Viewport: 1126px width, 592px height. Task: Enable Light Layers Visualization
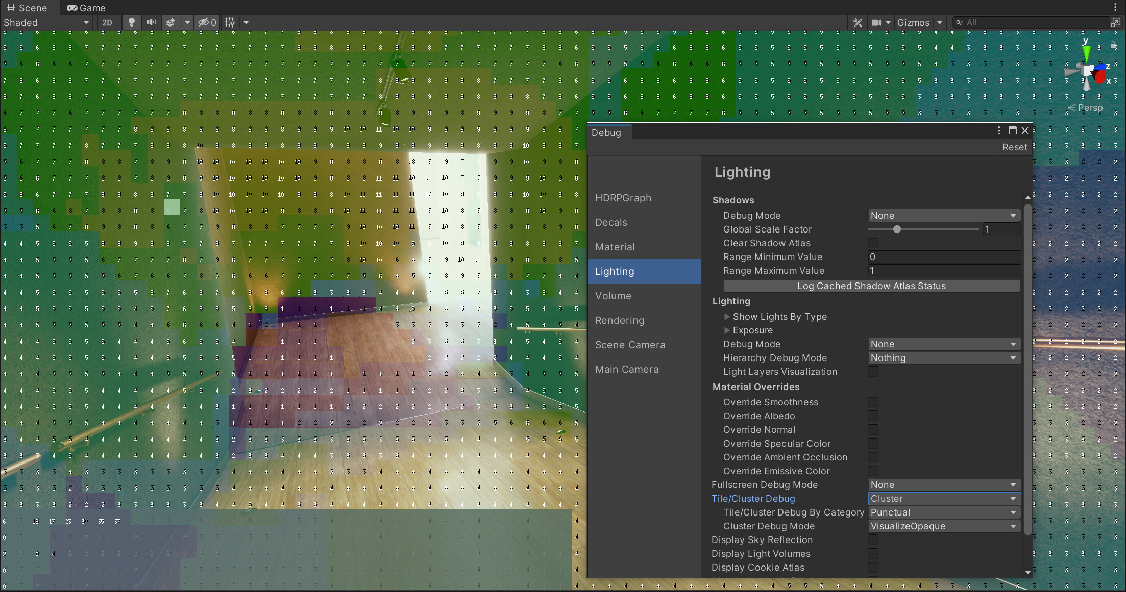[873, 372]
